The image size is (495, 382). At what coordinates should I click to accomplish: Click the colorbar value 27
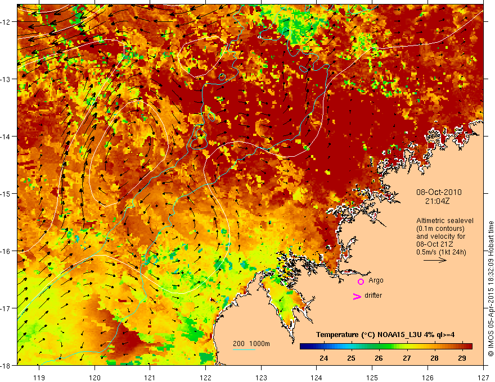[x=407, y=358]
